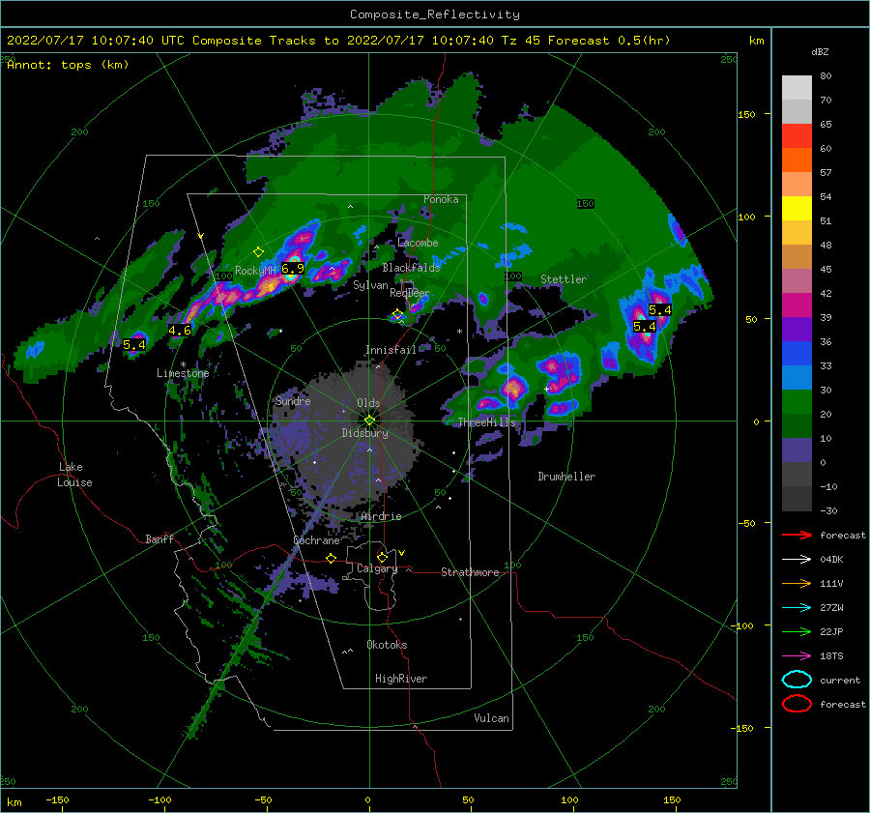Select the magenta 42 dBZ swatch
This screenshot has height=813, width=870.
click(x=797, y=305)
